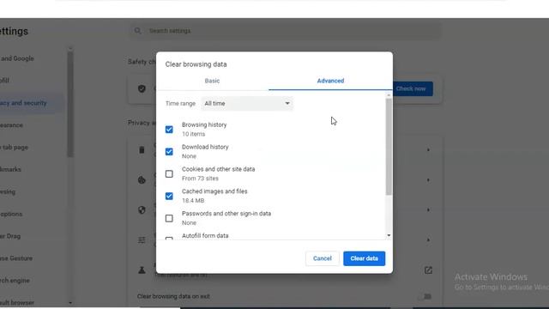Open the Time range dropdown
The width and height of the screenshot is (549, 309).
pyautogui.click(x=247, y=103)
